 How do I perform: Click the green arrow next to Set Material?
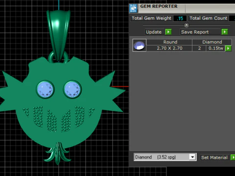(x=233, y=157)
